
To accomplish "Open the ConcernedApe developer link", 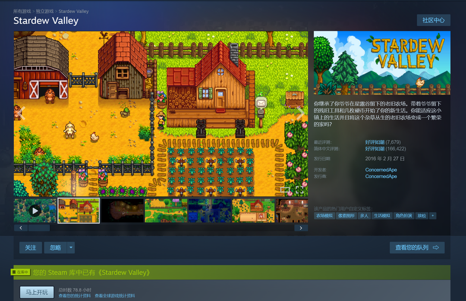I will click(x=381, y=170).
